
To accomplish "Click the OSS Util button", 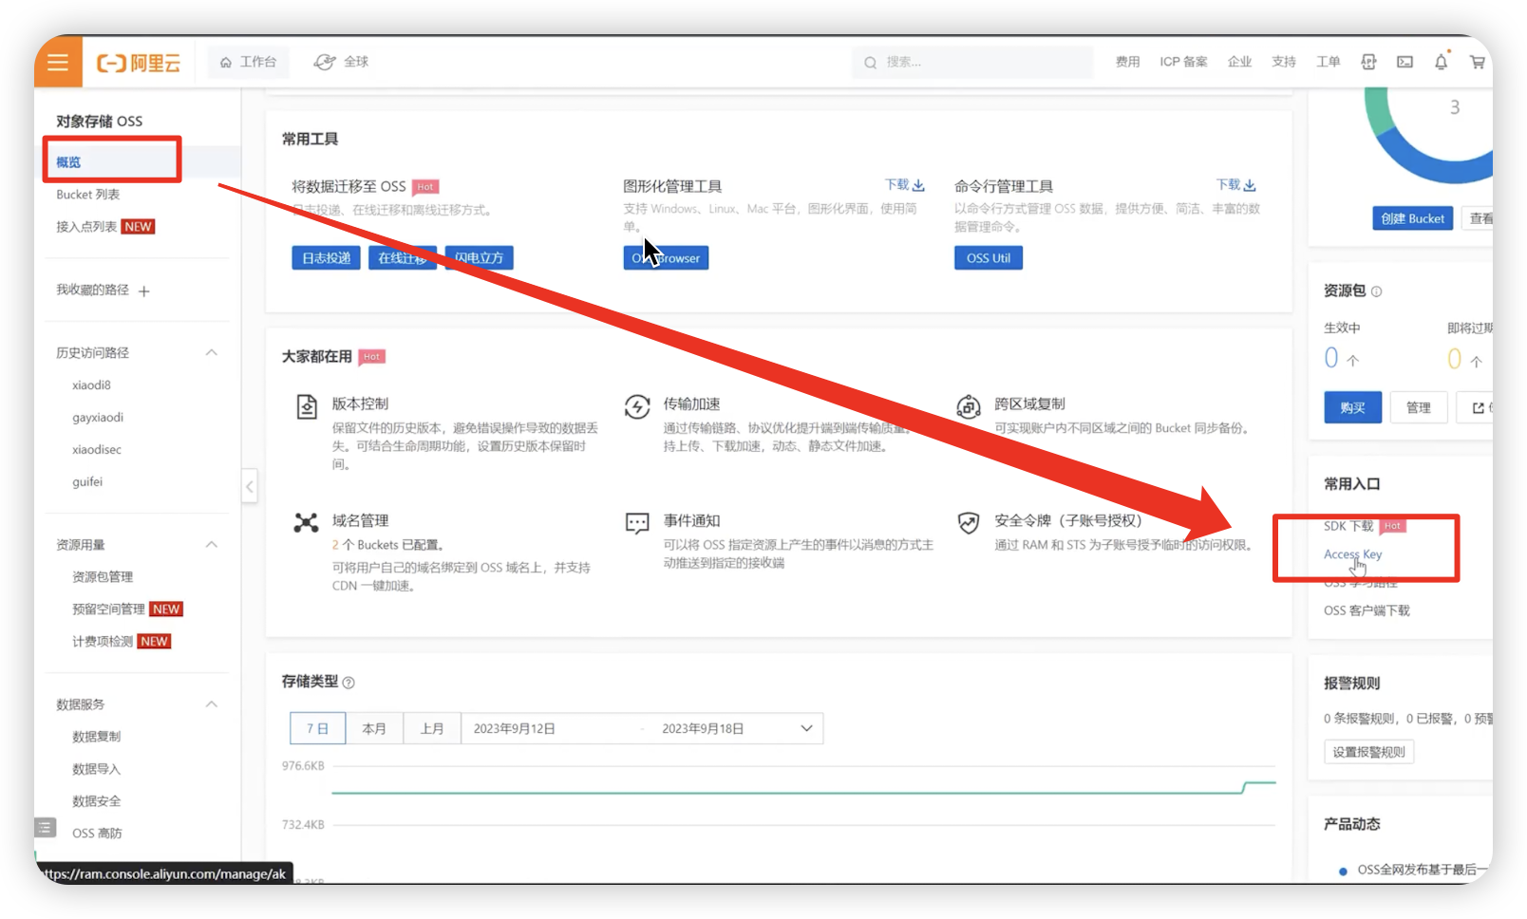I will tap(989, 258).
